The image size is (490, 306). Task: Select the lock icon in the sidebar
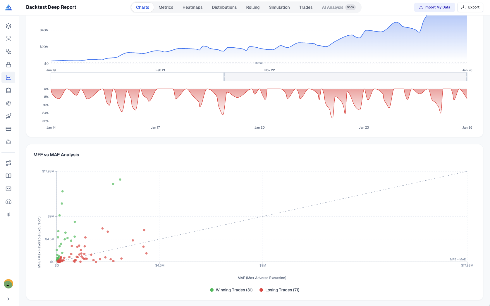[x=8, y=65]
